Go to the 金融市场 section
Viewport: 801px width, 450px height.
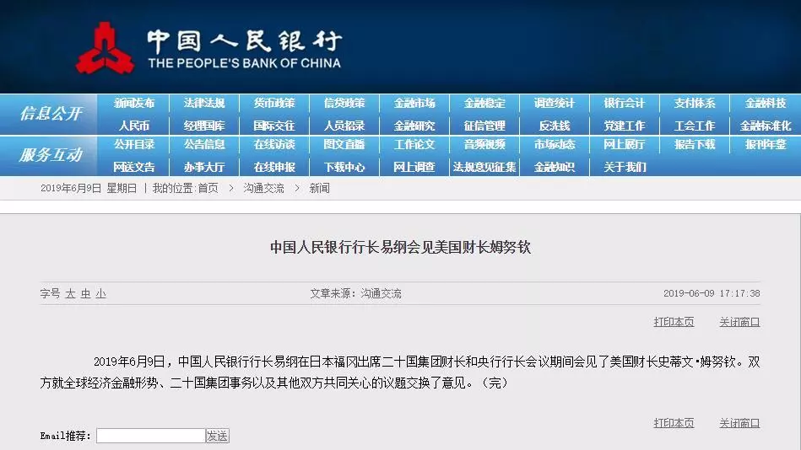click(x=414, y=104)
